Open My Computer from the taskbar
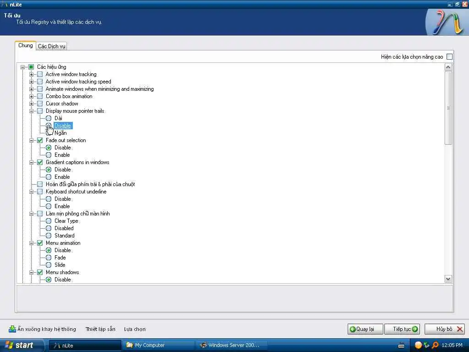The width and height of the screenshot is (469, 352). (158, 346)
